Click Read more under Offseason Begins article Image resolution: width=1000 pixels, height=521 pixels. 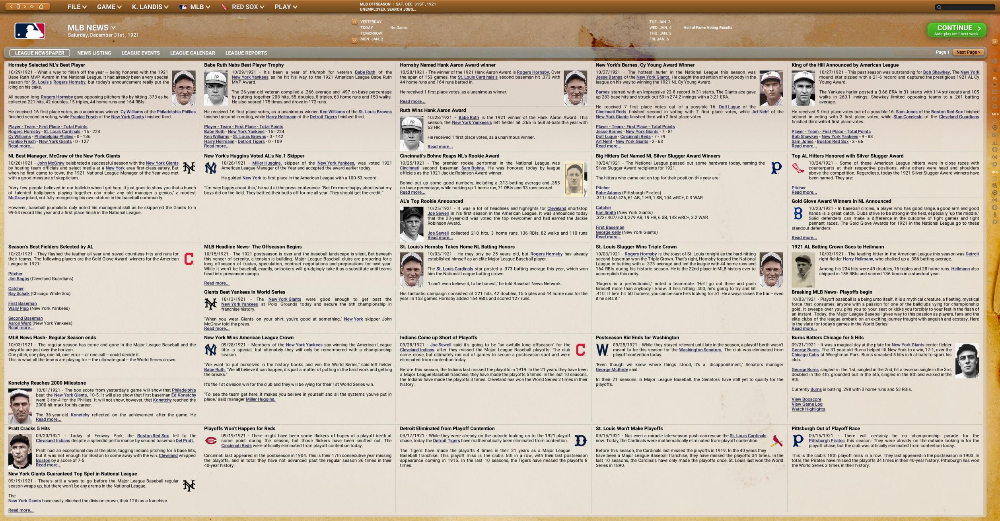(216, 283)
